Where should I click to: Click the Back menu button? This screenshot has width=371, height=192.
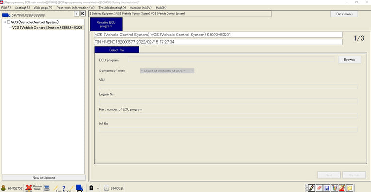pyautogui.click(x=344, y=14)
